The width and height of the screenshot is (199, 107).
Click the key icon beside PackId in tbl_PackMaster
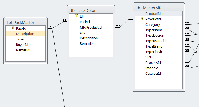(13, 28)
